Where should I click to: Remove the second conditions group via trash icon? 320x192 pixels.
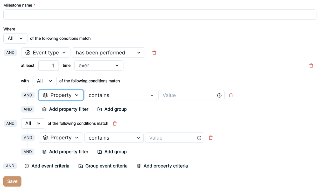[x=115, y=124]
